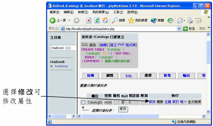Click the IE title bar document icon
This screenshot has width=213, height=126.
point(50,6)
